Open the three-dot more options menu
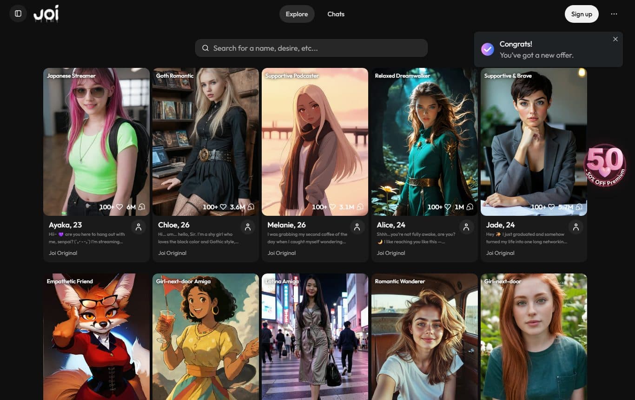This screenshot has height=400, width=635. coord(614,14)
